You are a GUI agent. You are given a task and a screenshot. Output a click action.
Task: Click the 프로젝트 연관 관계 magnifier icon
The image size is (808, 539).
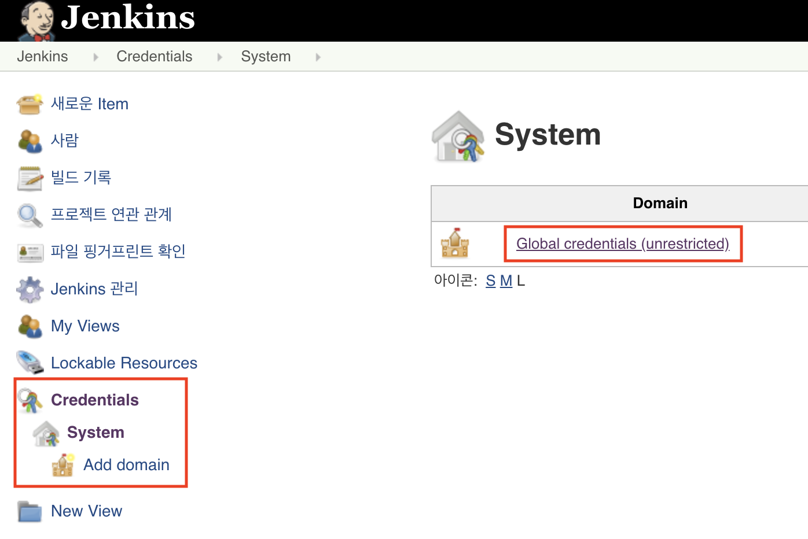pyautogui.click(x=30, y=215)
